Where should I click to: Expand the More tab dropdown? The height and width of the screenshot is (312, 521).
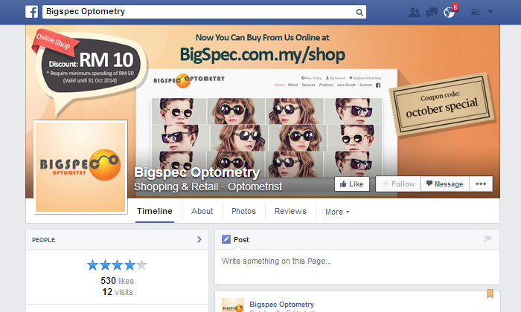coord(337,212)
